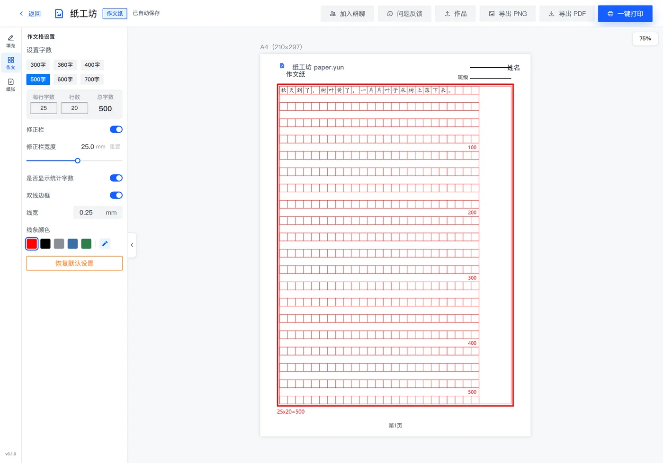Click the 纸工坊 logo icon

tap(59, 14)
